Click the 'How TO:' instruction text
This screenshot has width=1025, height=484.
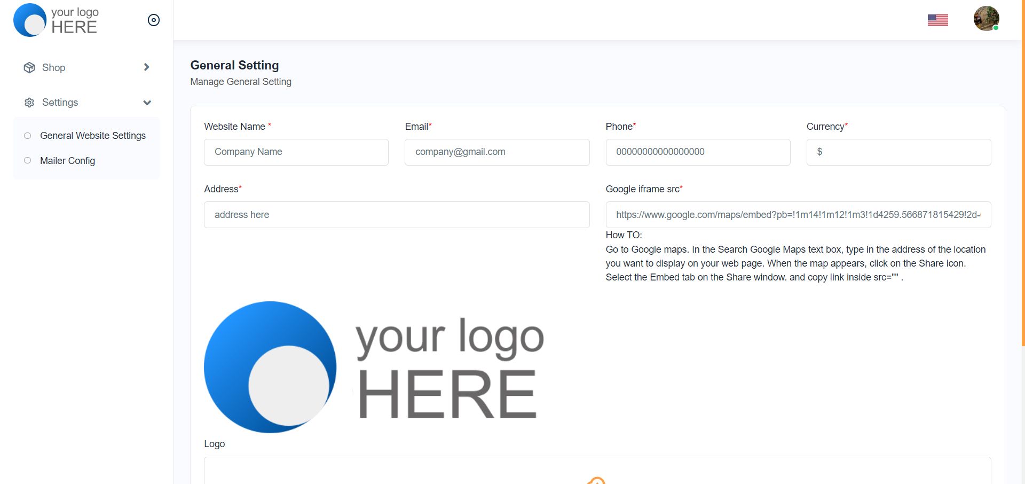[x=624, y=235]
